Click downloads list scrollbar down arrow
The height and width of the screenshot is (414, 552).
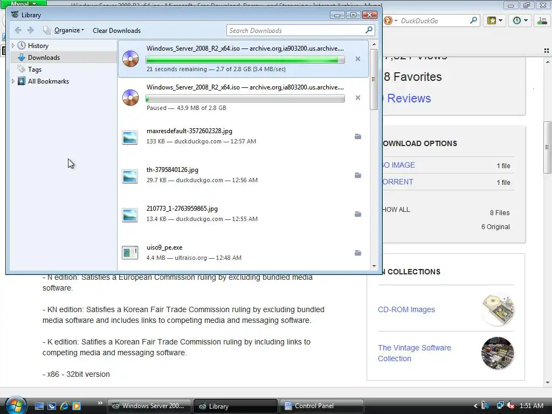click(x=374, y=266)
